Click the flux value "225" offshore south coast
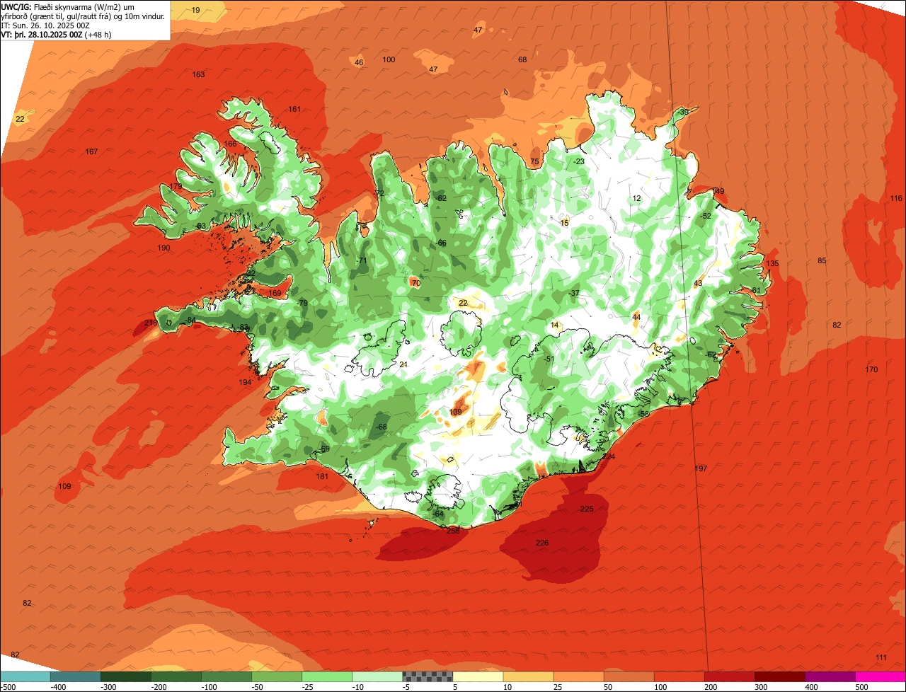This screenshot has height=692, width=906. pyautogui.click(x=587, y=509)
